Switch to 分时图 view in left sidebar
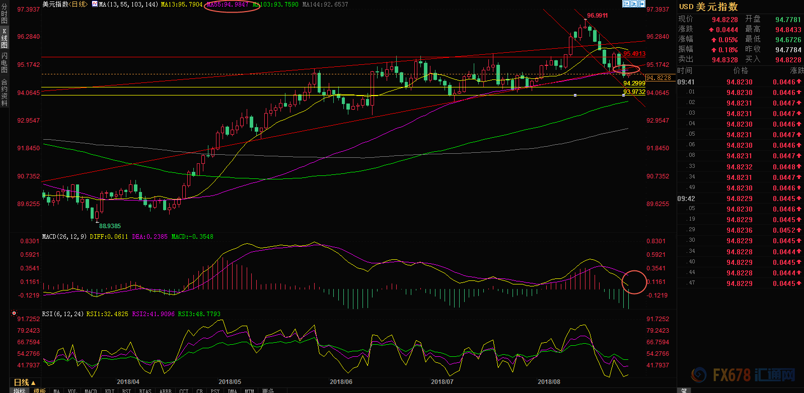Screen dimensions: 804x393 click(5, 14)
